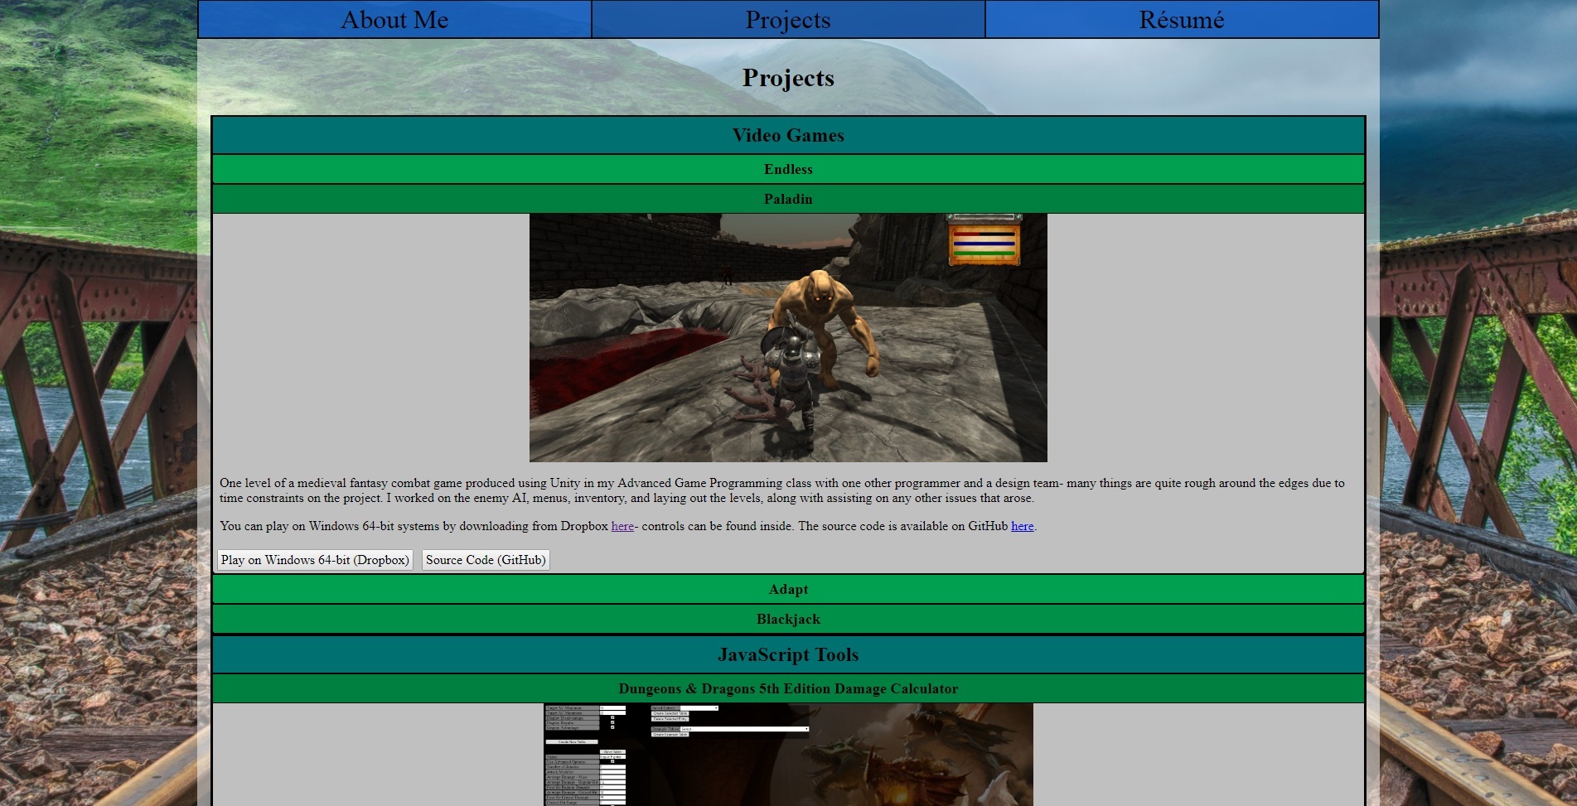The image size is (1577, 806).
Task: Open the About Me page tab
Action: point(394,20)
